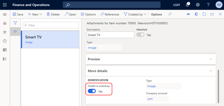The image size is (224, 106).
Task: Open the app launcher waffle icon
Action: (5, 5)
